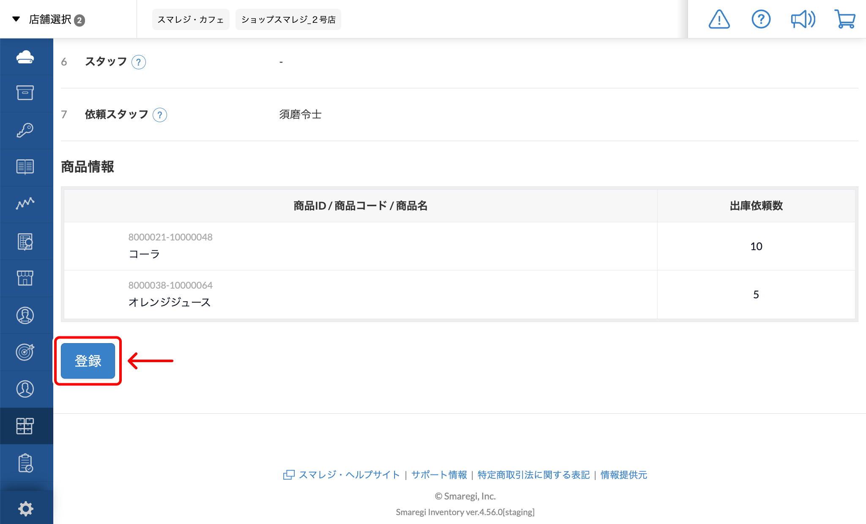Open the clipboard checkmark sidebar icon
Viewport: 866px width, 524px height.
coord(25,463)
